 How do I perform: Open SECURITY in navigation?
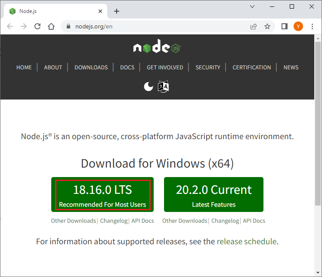[208, 67]
